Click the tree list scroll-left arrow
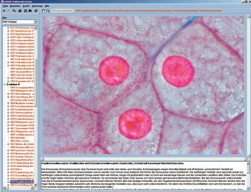251x192 pixels. pos(5,188)
